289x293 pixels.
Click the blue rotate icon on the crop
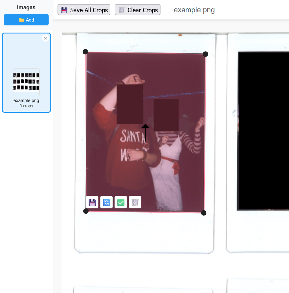pyautogui.click(x=106, y=202)
